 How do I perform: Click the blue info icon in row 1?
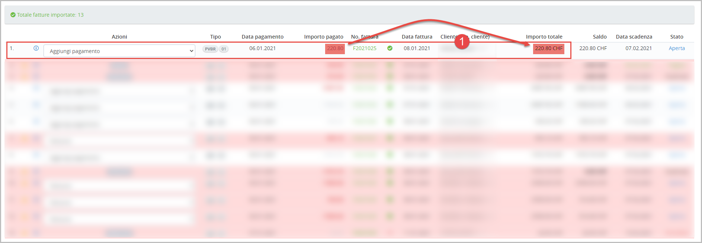(x=36, y=48)
